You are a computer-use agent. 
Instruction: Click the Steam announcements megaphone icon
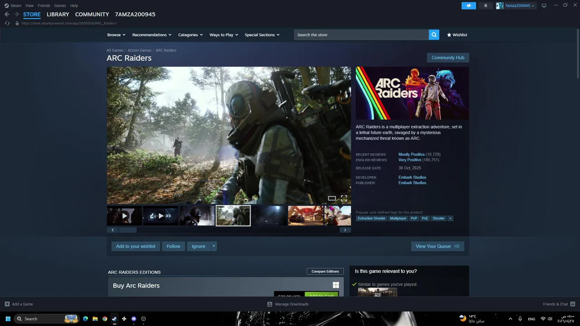[x=469, y=5]
